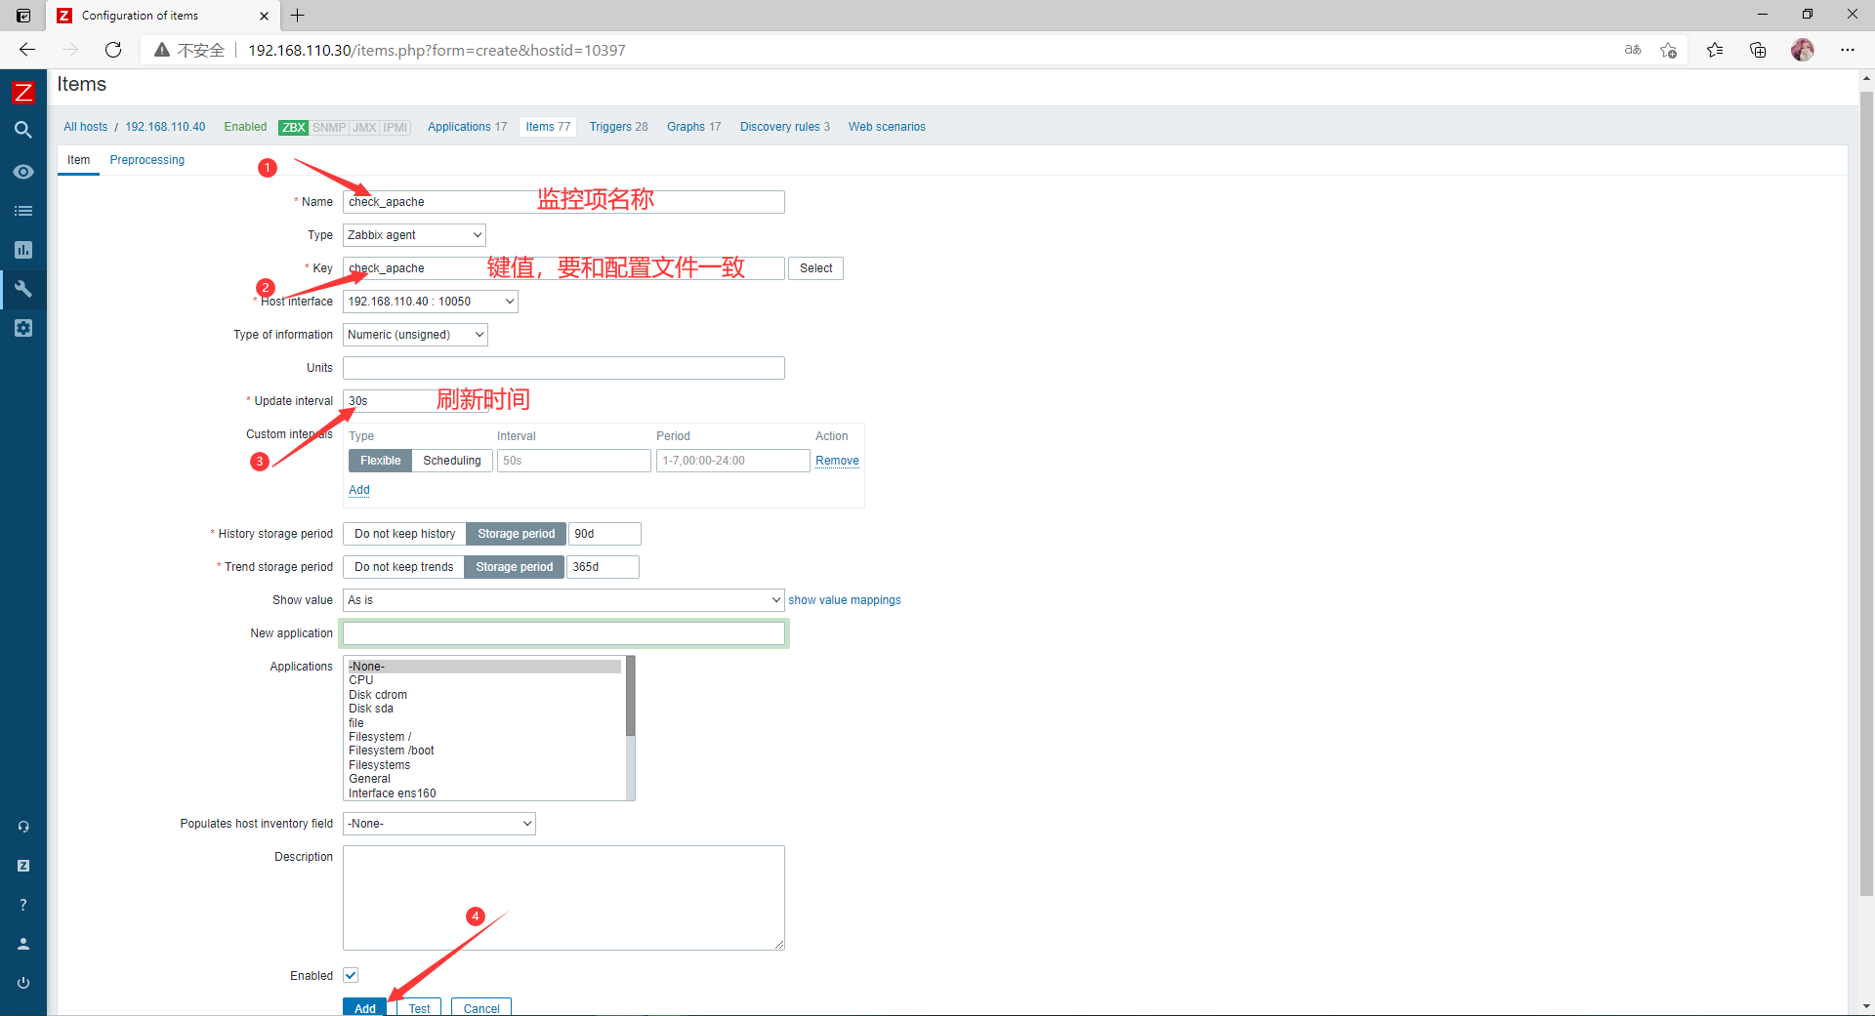The height and width of the screenshot is (1016, 1875).
Task: Click the All hosts breadcrumb link
Action: [86, 127]
